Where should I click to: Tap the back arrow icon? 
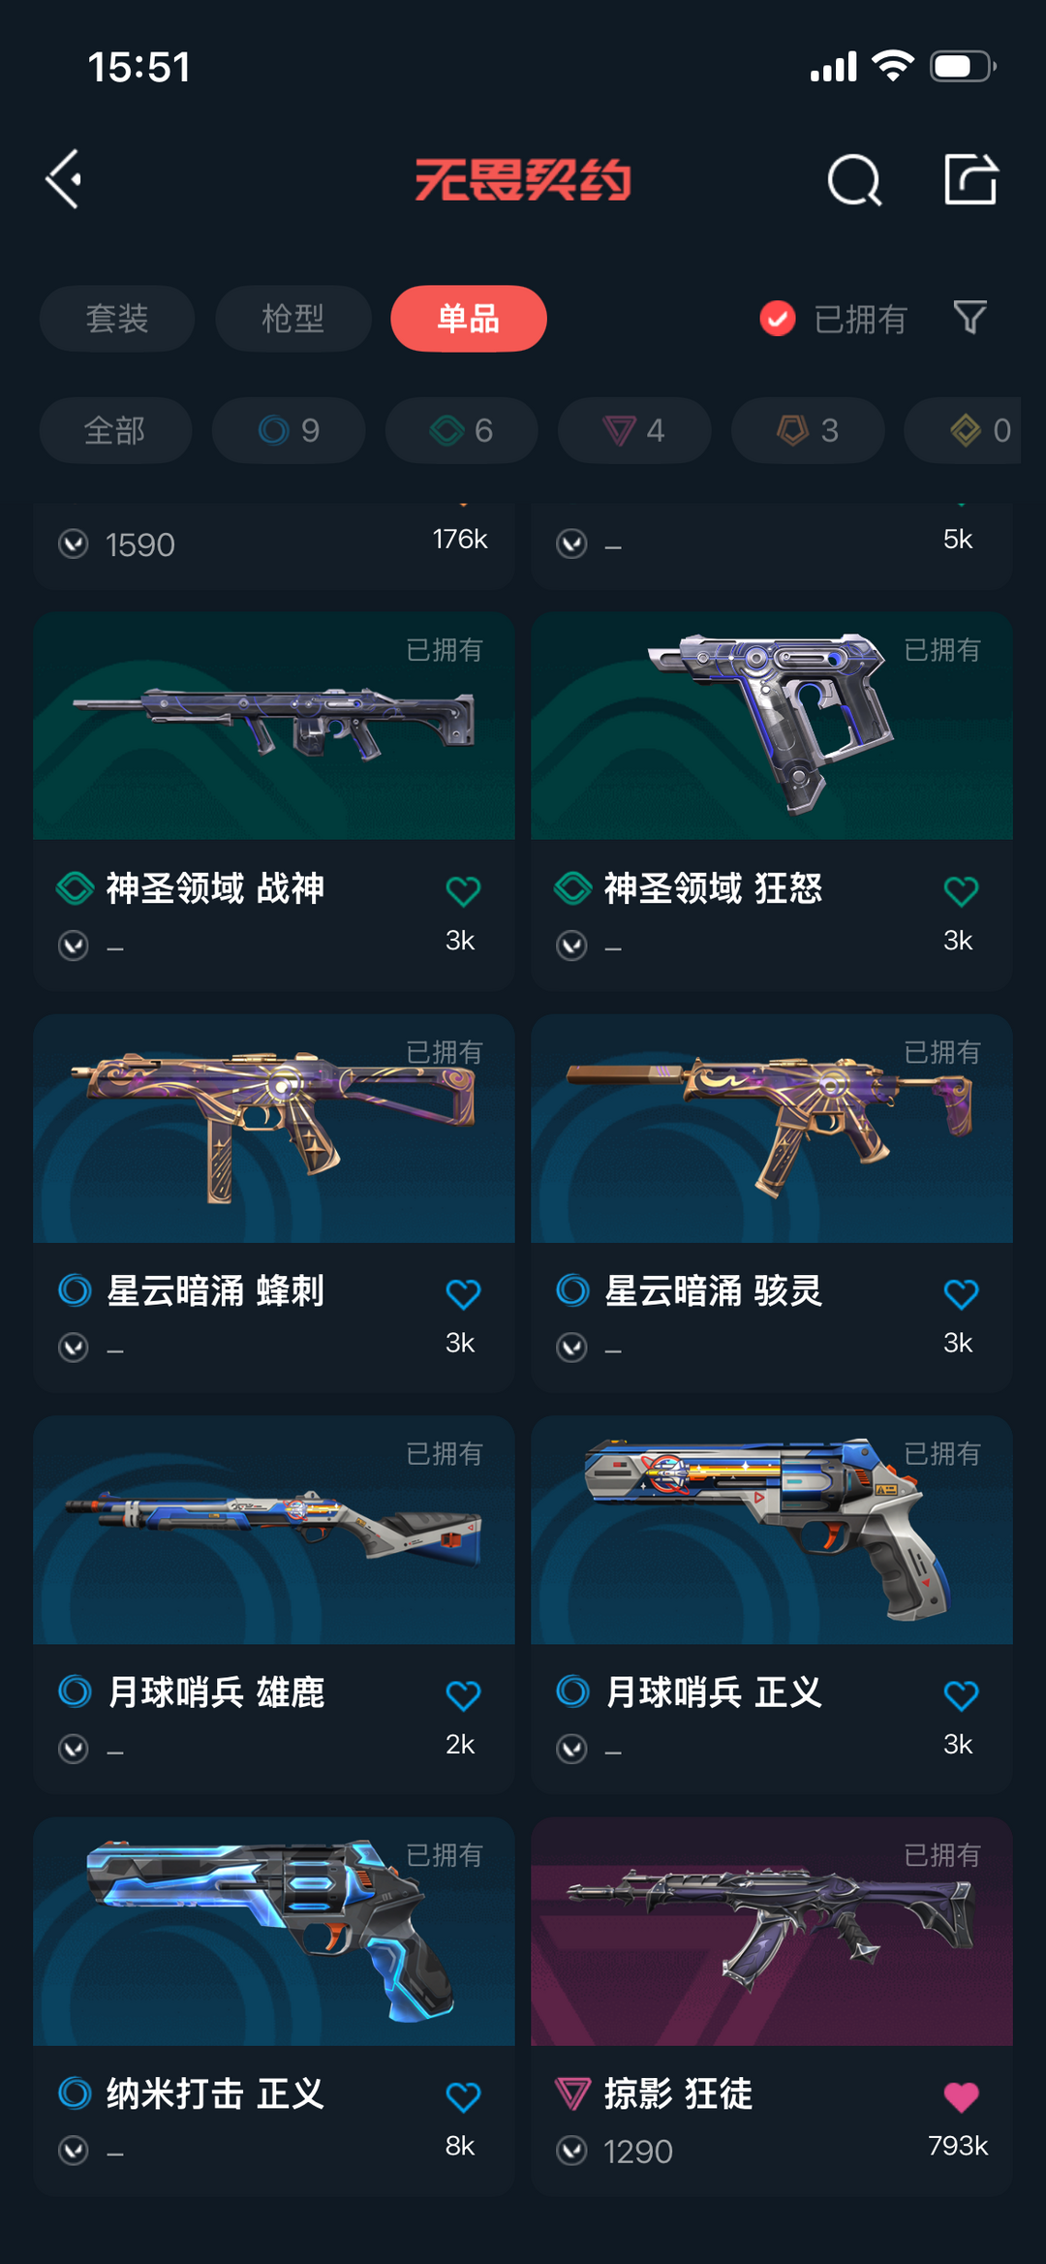tap(65, 179)
